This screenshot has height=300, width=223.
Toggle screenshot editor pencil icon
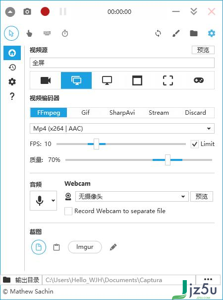(x=113, y=247)
